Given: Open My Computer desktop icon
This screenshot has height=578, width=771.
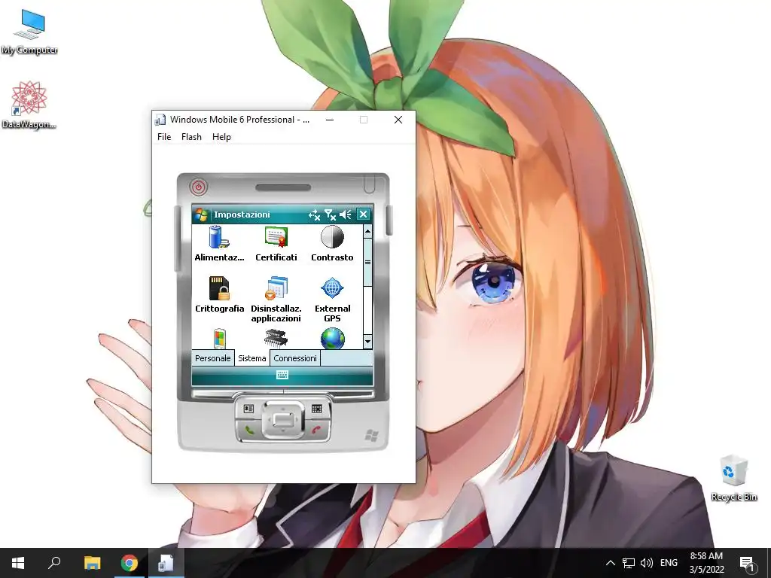Looking at the screenshot, I should [29, 32].
